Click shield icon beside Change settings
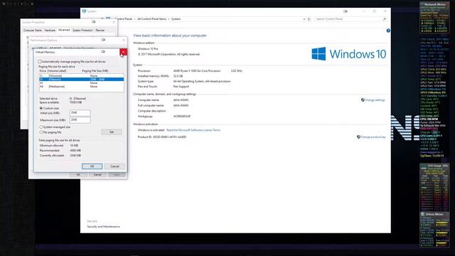This screenshot has width=455, height=256. tap(363, 100)
